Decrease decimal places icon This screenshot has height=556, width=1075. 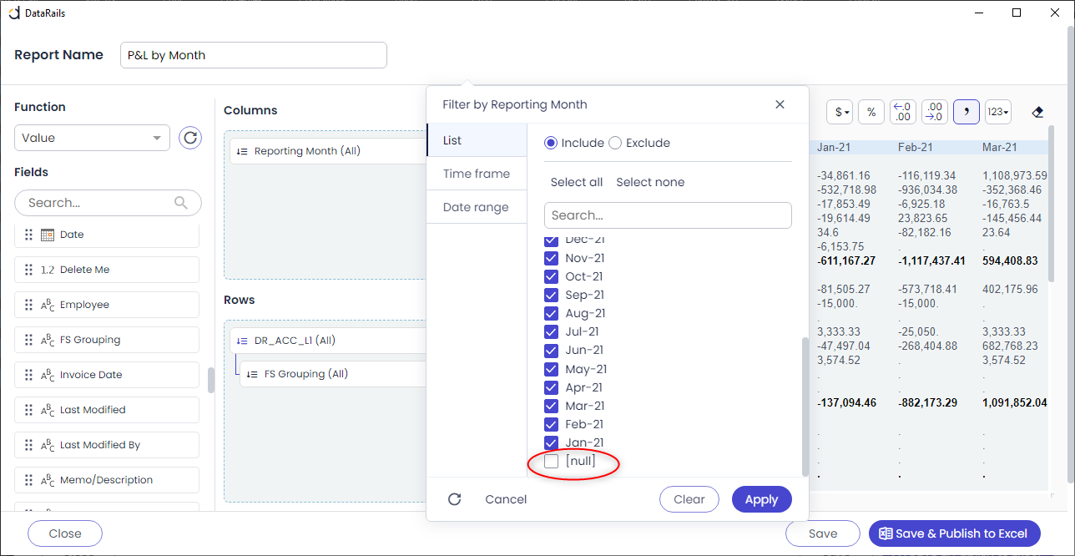point(903,112)
